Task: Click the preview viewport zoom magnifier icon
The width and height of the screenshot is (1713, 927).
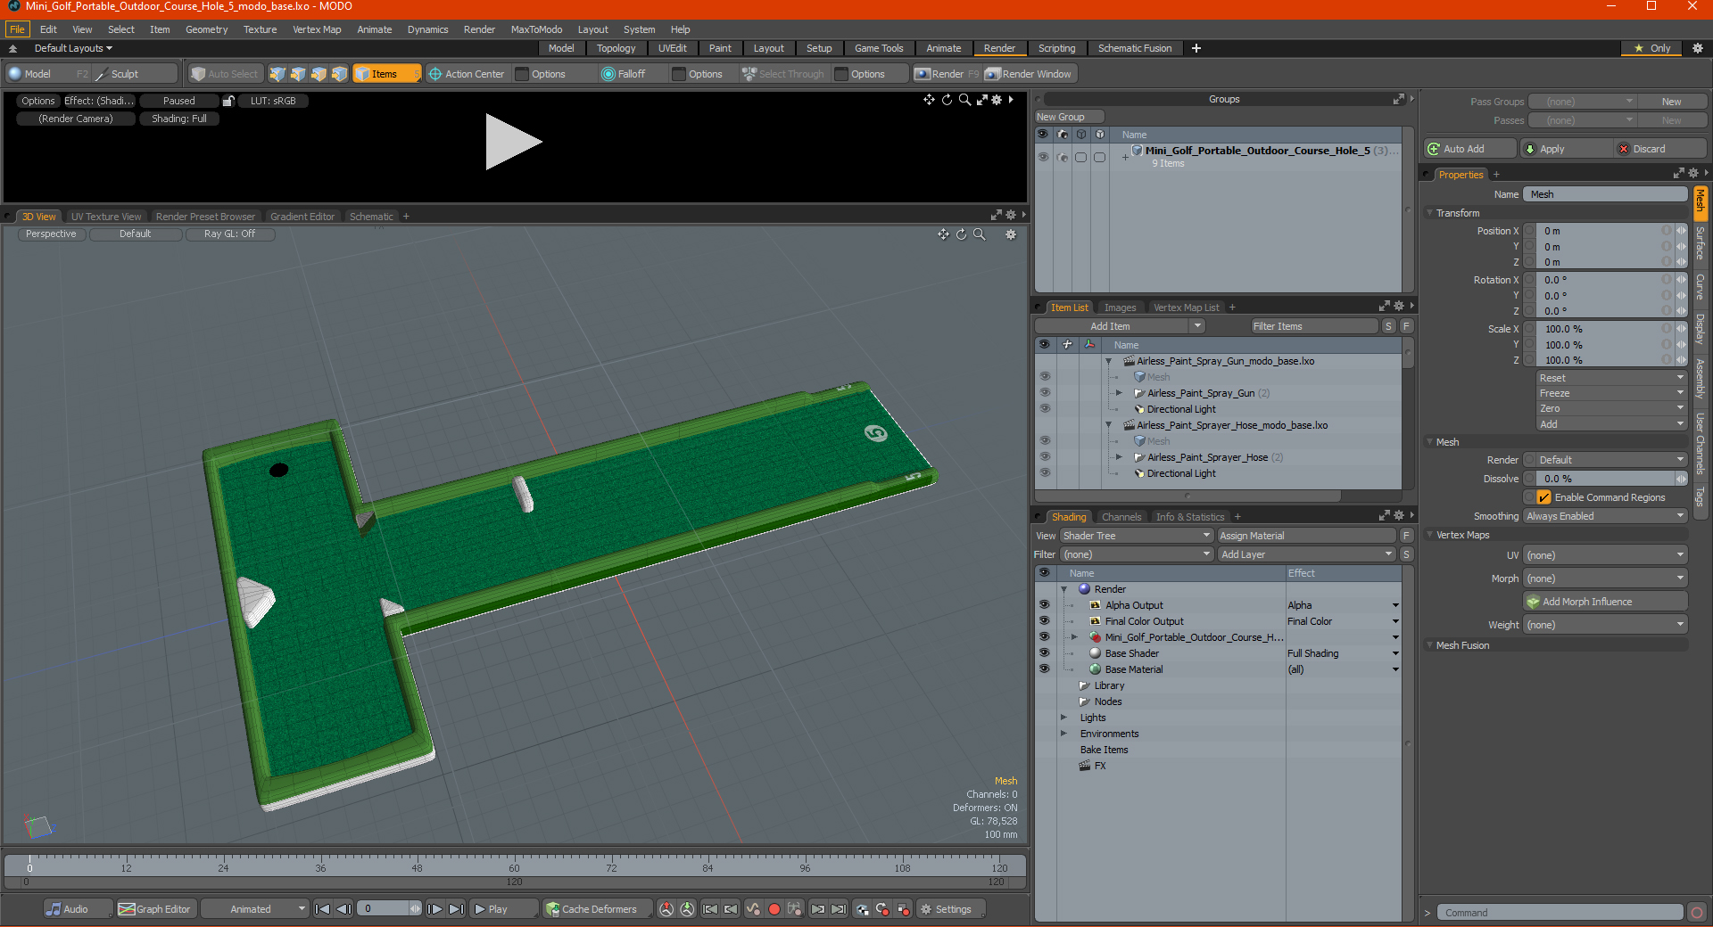Action: point(964,100)
